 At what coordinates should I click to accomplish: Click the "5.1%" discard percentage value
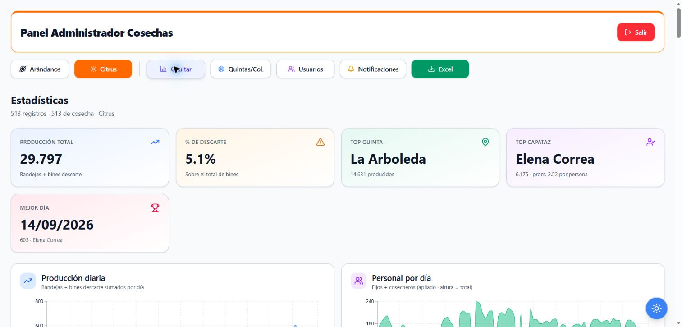[x=201, y=159]
